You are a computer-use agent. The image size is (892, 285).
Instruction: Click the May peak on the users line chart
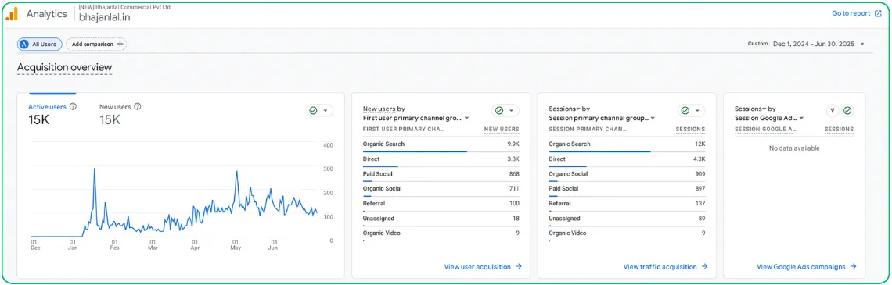[236, 173]
